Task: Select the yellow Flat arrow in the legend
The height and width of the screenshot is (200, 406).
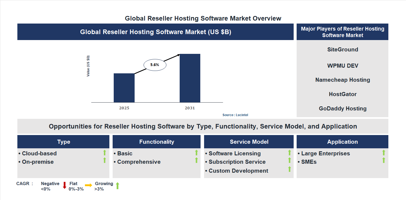Action: coord(88,186)
